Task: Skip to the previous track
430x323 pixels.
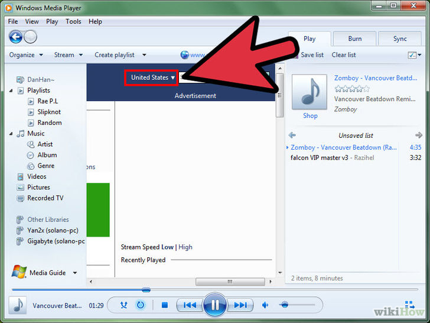Action: 190,305
